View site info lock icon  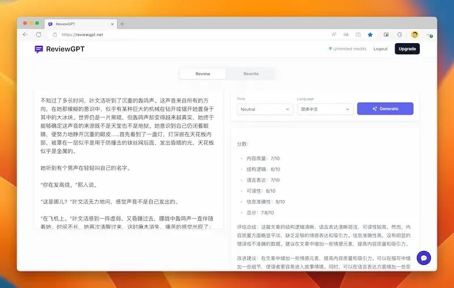coord(54,35)
